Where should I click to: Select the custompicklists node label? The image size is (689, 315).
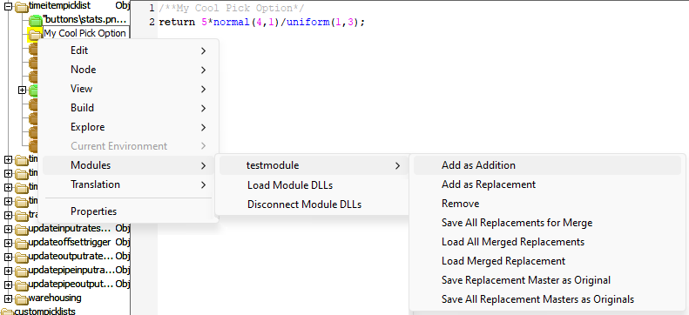44,312
